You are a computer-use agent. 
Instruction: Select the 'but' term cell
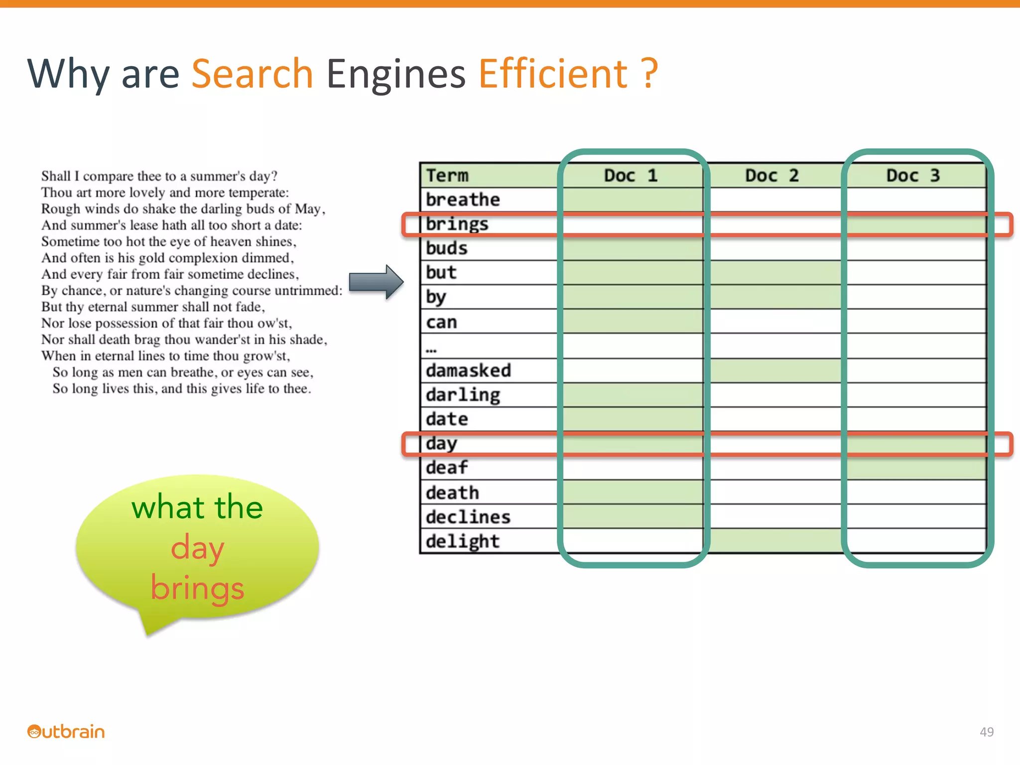(490, 273)
